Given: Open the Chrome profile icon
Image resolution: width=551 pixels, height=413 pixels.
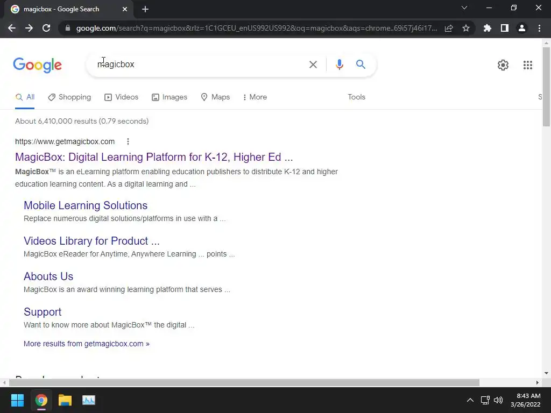Looking at the screenshot, I should point(522,28).
